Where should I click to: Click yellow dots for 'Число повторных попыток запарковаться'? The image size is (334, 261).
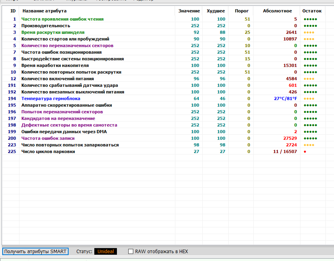(309, 145)
